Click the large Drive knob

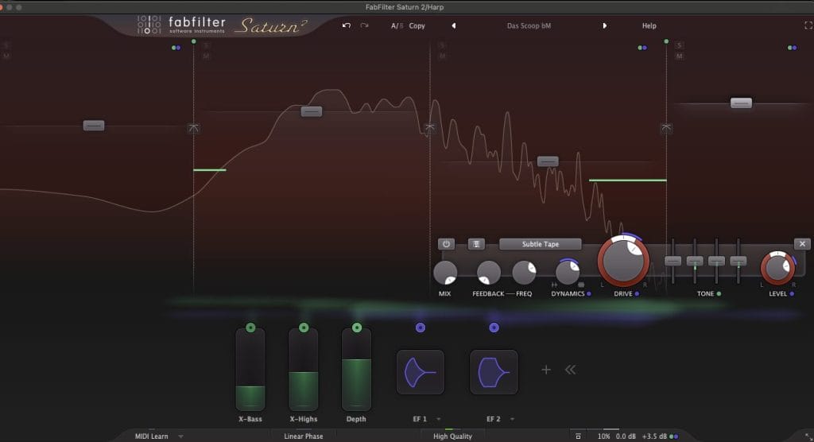pyautogui.click(x=623, y=261)
